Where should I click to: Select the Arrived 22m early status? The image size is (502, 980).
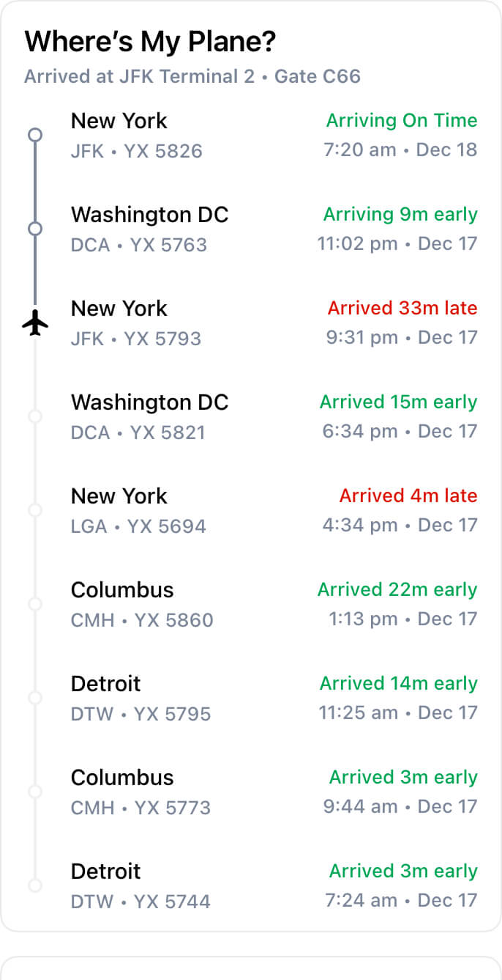pyautogui.click(x=397, y=589)
